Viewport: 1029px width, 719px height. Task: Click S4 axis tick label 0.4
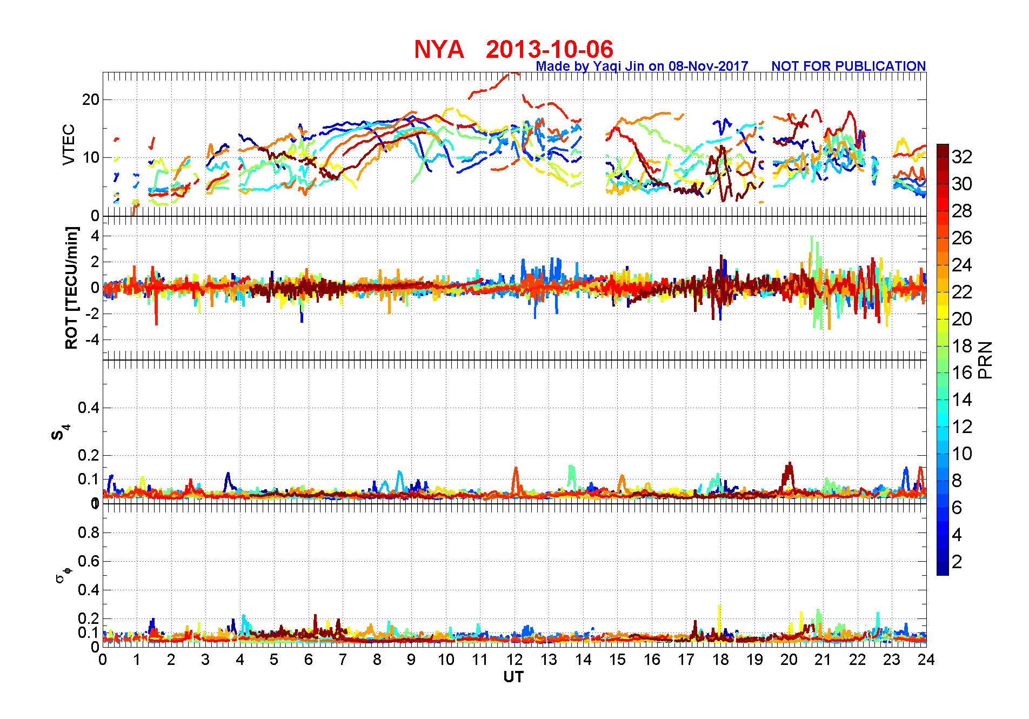tap(89, 408)
